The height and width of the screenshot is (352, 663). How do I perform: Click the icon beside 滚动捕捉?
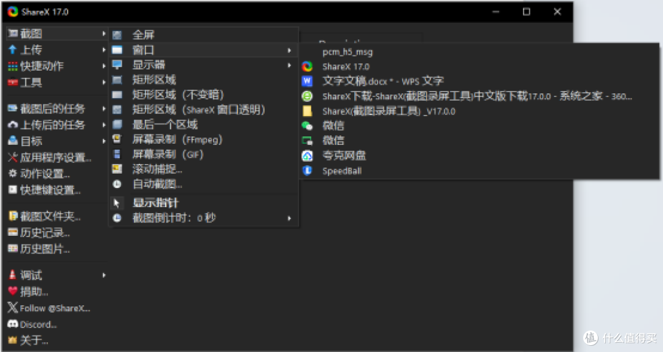pos(117,169)
